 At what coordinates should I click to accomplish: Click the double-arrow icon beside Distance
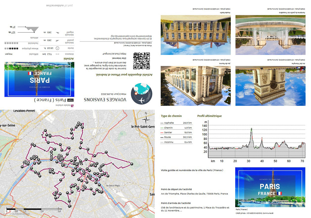(57, 54)
